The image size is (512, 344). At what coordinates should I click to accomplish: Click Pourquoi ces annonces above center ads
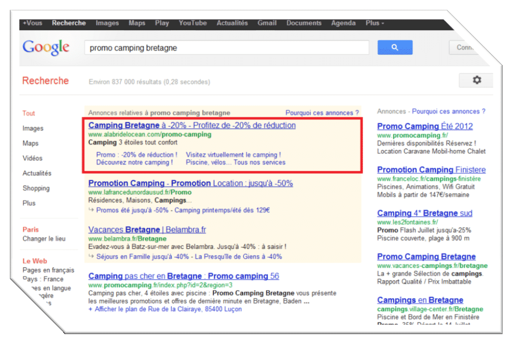coord(322,113)
